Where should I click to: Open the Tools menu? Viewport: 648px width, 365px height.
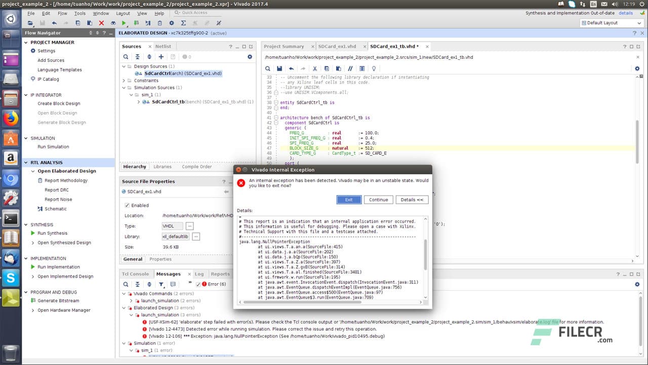pos(80,13)
